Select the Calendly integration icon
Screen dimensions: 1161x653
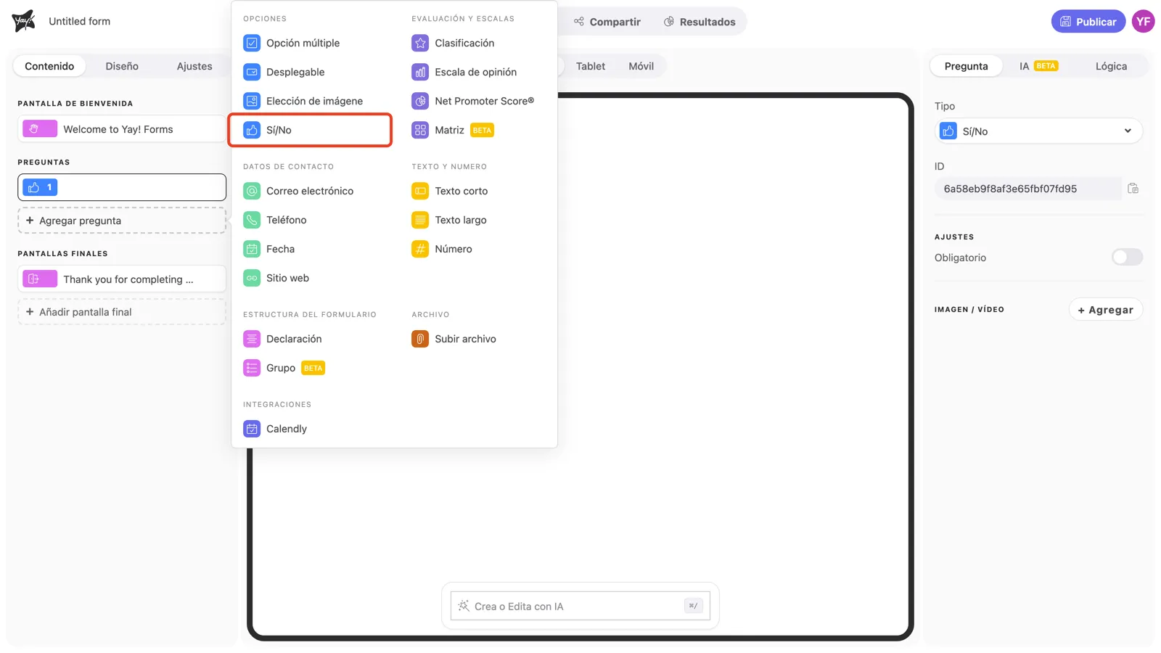[x=252, y=429]
